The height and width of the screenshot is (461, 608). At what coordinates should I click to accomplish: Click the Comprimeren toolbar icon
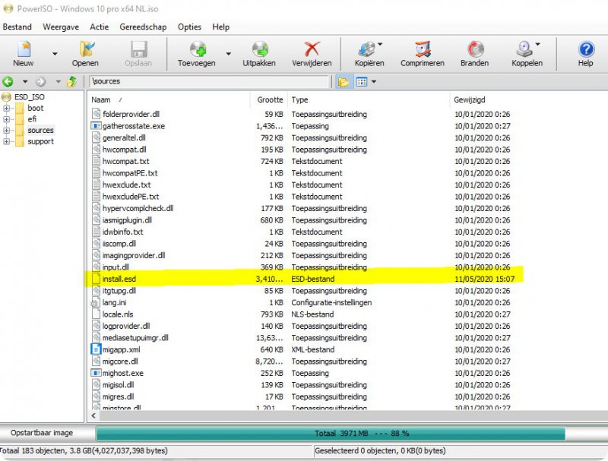coord(422,51)
